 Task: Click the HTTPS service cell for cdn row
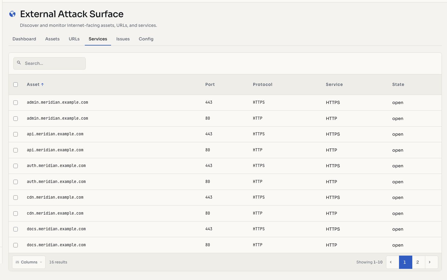coord(333,197)
